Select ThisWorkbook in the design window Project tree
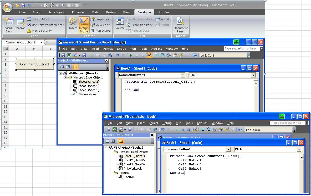The height and width of the screenshot is (196, 311). (x=87, y=94)
